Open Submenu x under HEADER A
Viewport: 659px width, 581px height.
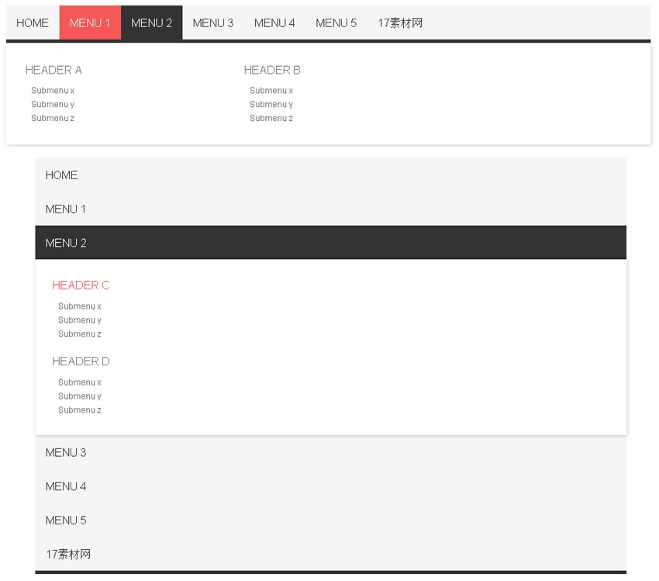[x=53, y=91]
